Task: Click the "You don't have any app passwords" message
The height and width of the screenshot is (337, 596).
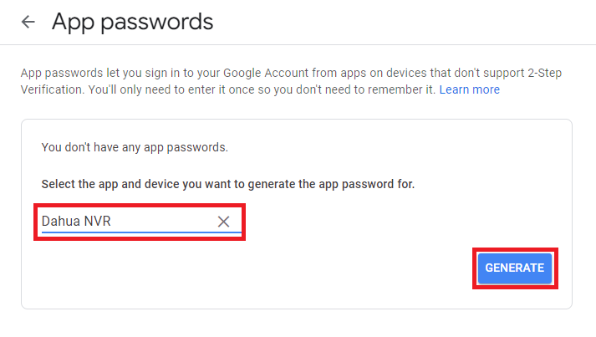Action: coord(135,147)
